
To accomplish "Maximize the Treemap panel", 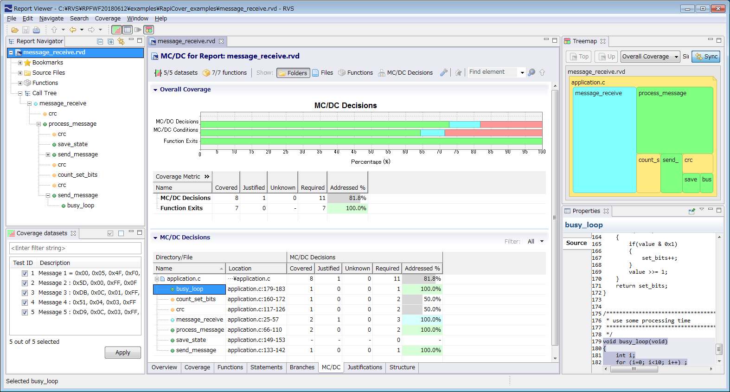I will [719, 40].
